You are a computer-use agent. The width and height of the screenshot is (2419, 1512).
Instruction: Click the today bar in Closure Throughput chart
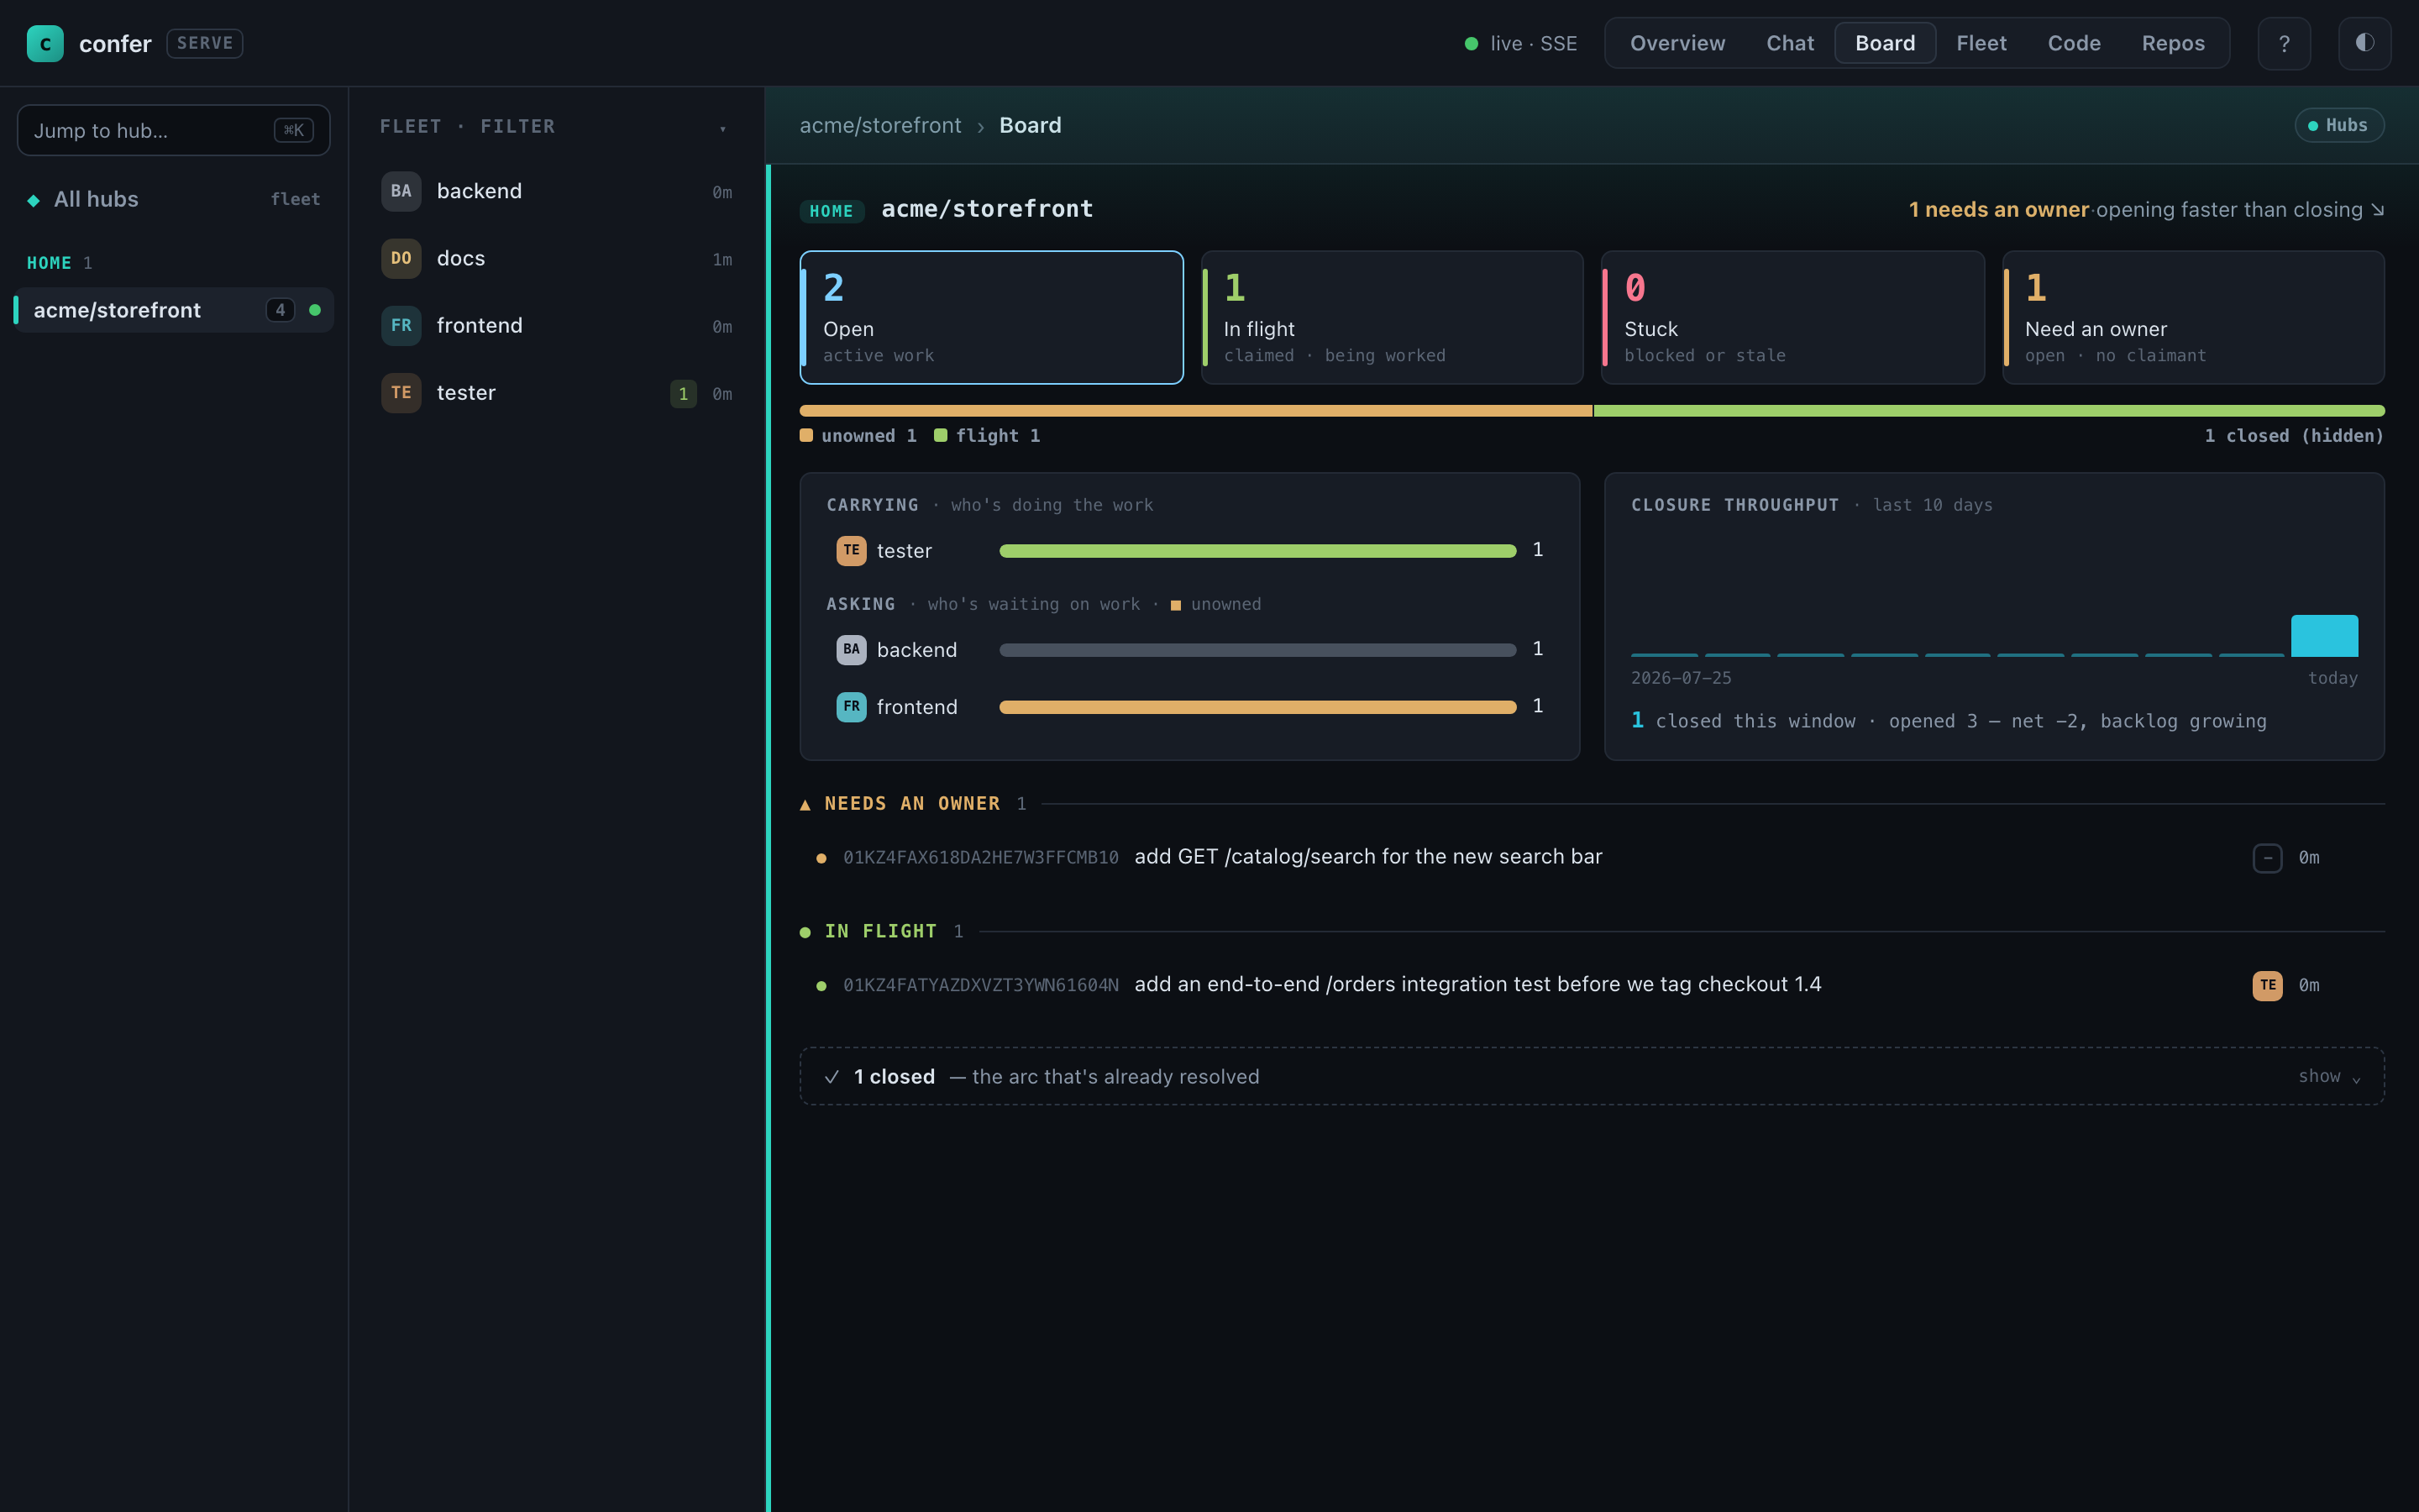2324,636
